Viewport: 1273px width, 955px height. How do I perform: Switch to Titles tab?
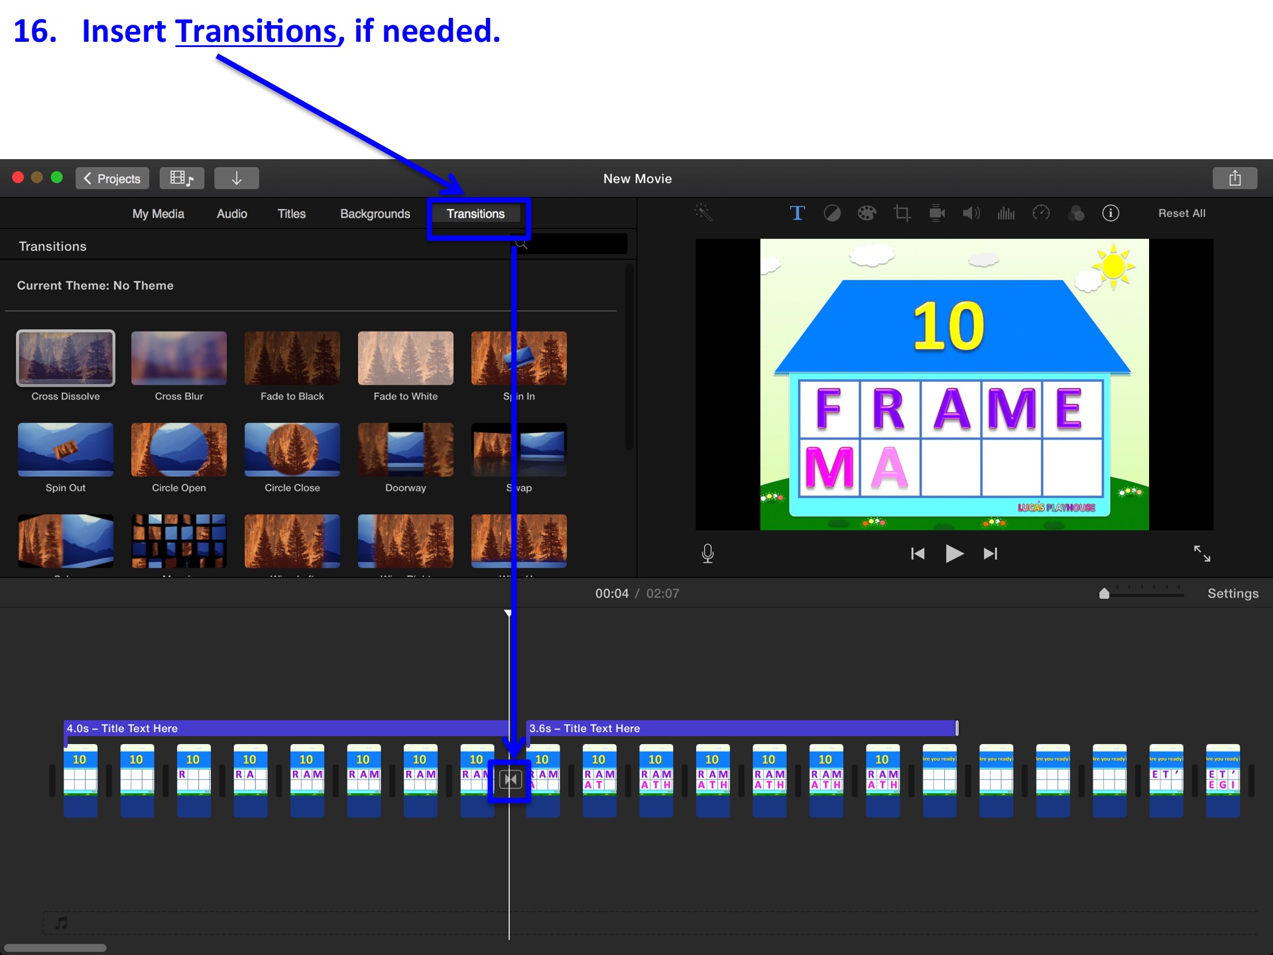[x=291, y=214]
